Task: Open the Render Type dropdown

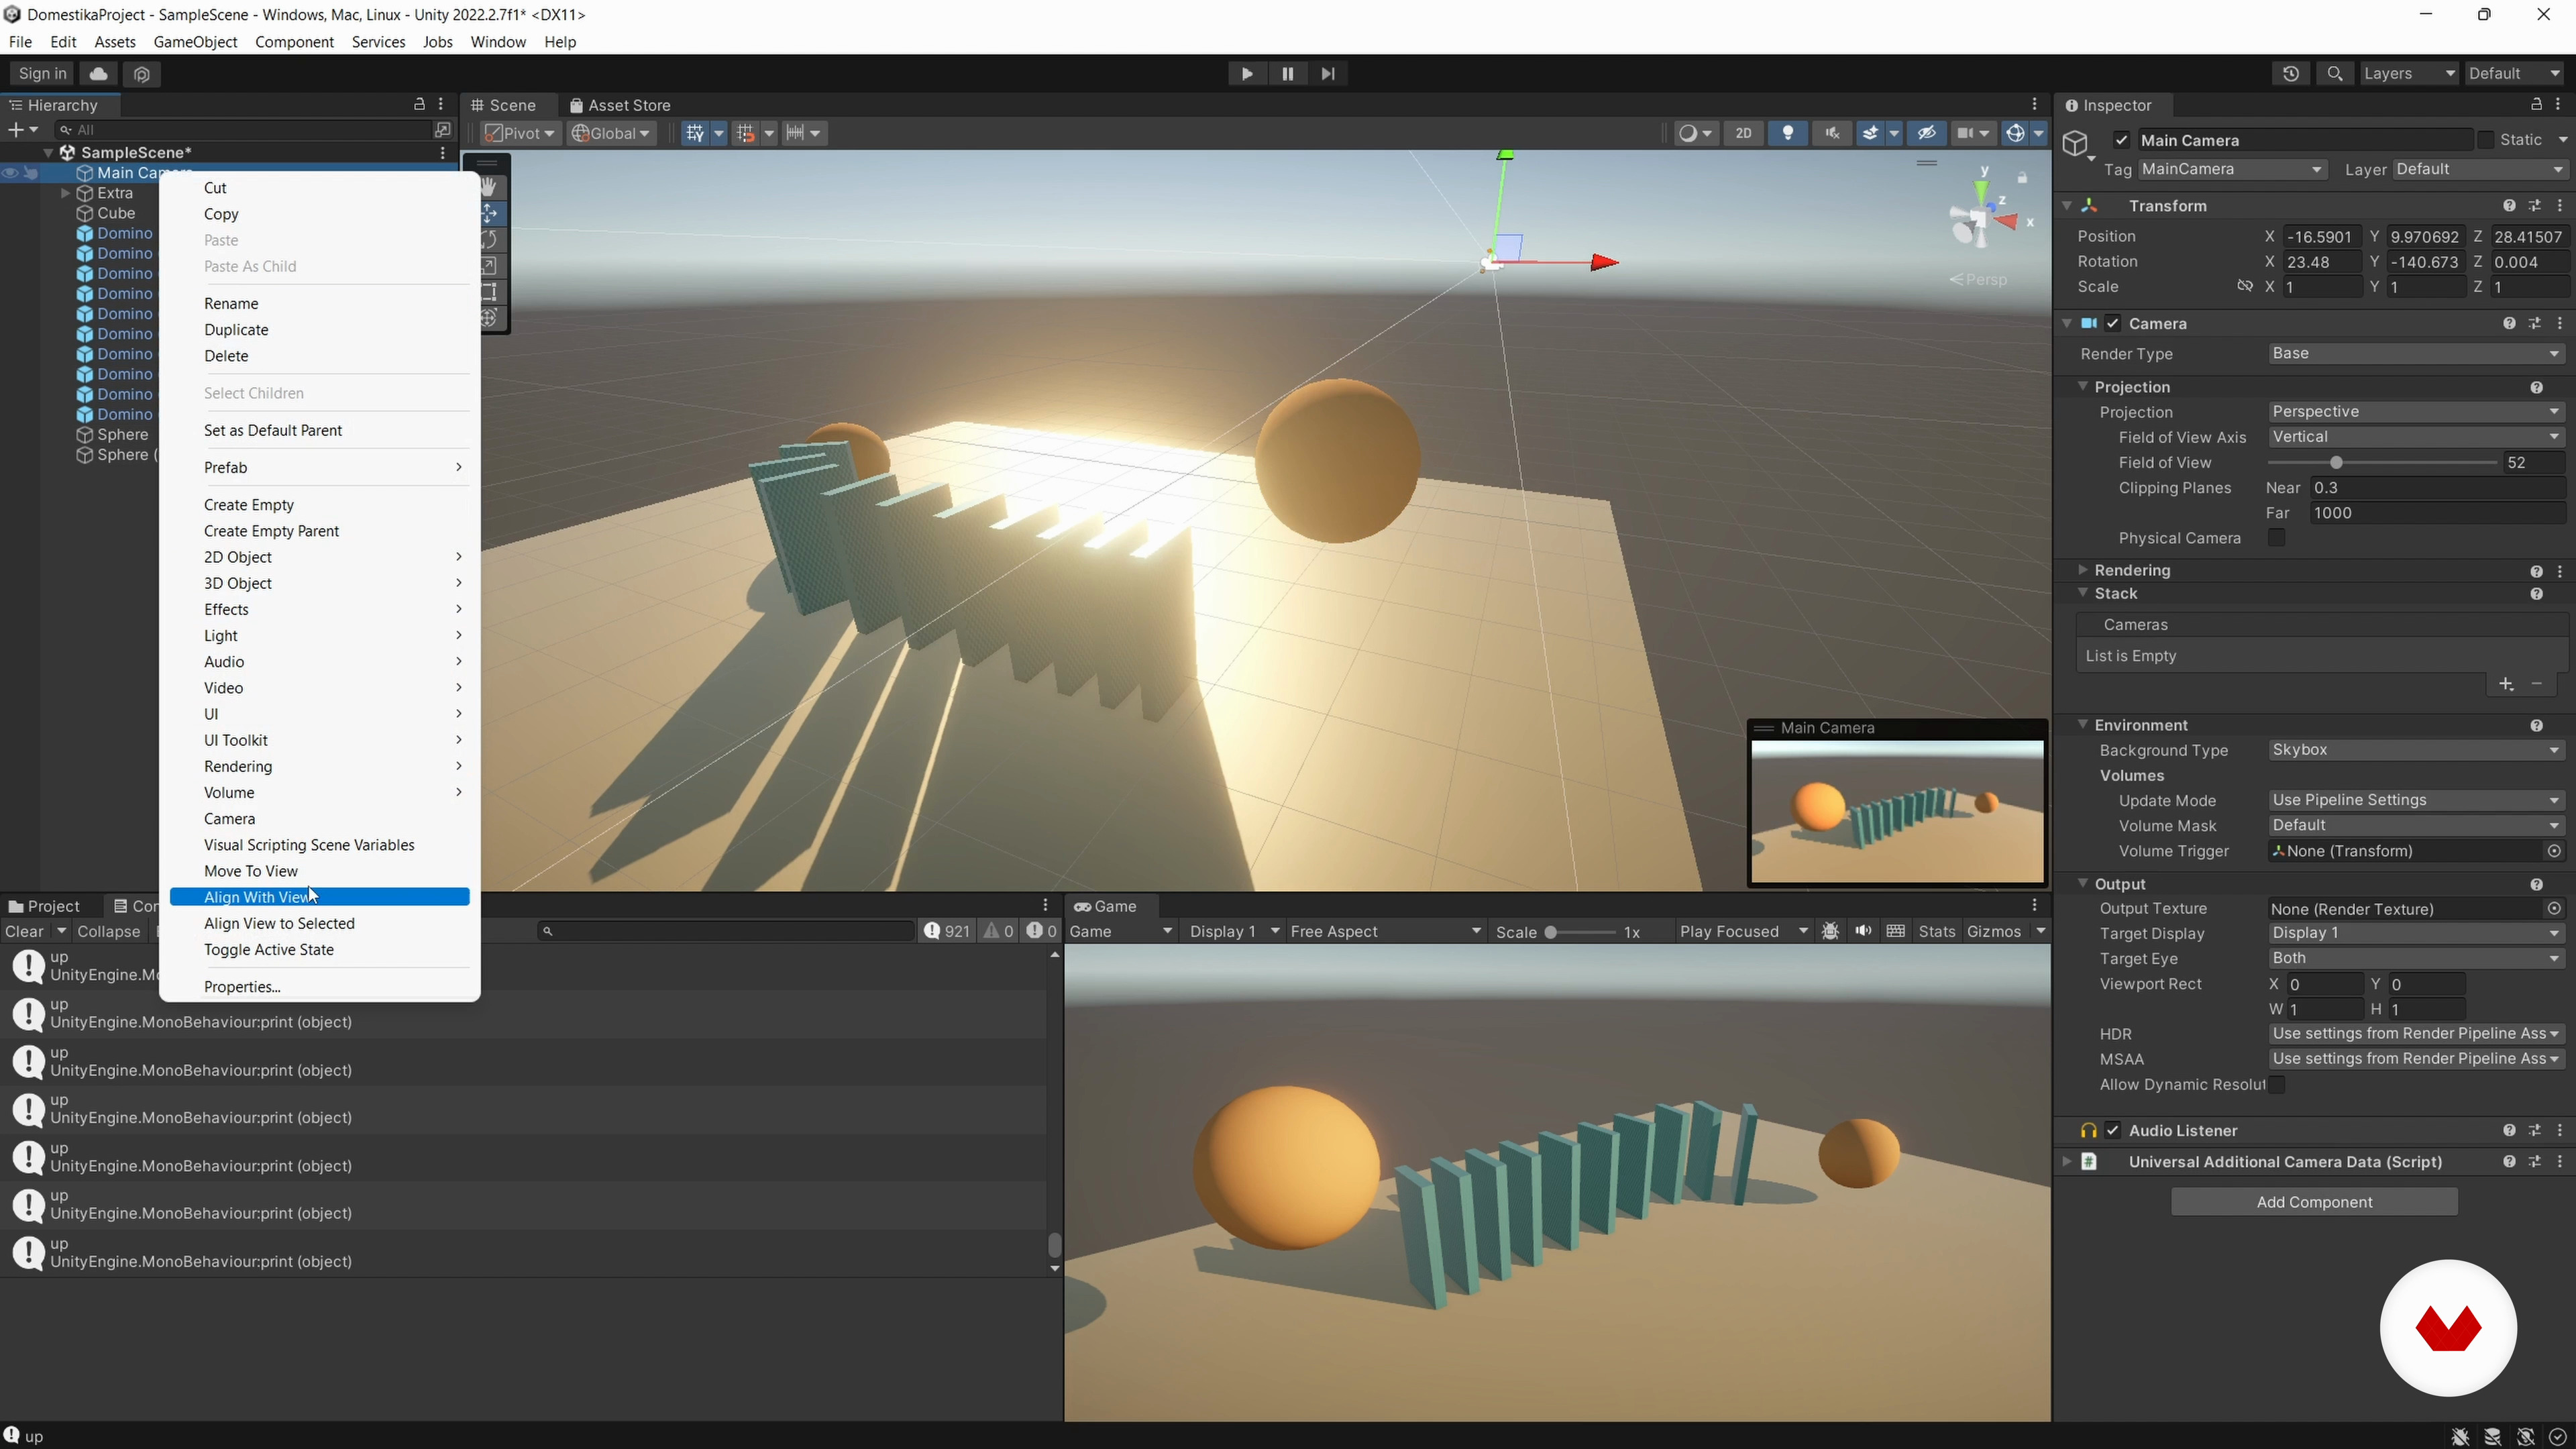Action: tap(2415, 353)
